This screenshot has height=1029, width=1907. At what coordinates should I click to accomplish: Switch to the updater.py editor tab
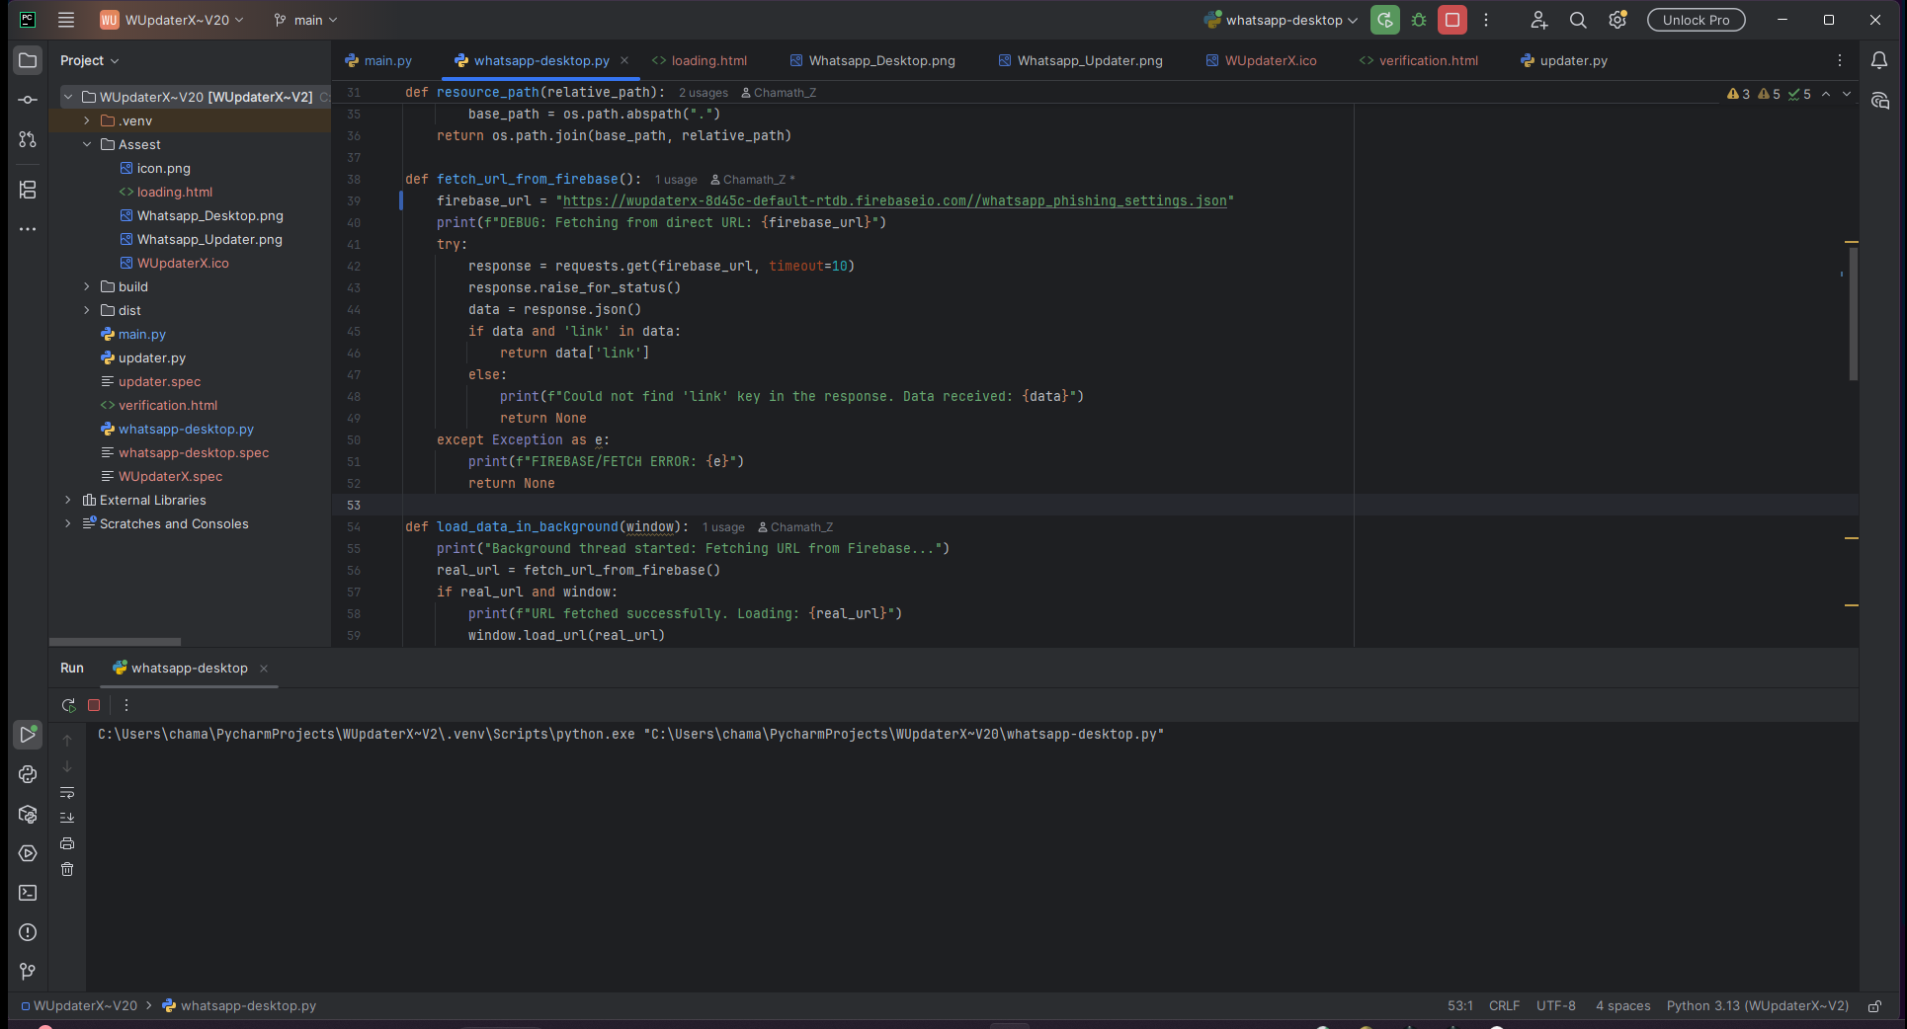pos(1564,60)
